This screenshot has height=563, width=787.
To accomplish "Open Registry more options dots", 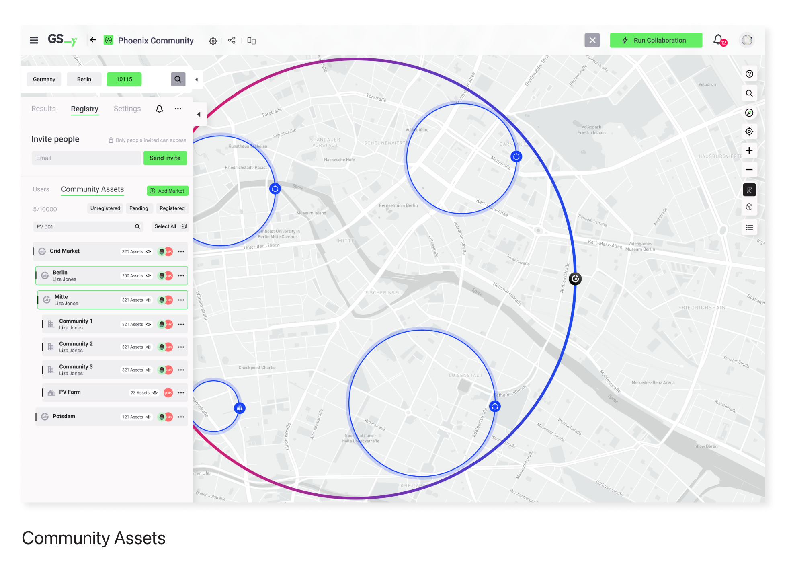I will [x=178, y=109].
